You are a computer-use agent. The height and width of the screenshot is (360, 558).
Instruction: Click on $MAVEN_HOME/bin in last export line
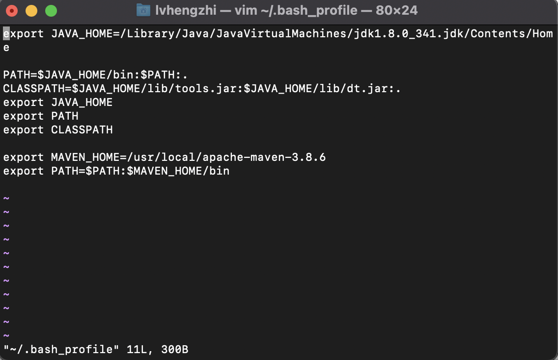point(178,171)
